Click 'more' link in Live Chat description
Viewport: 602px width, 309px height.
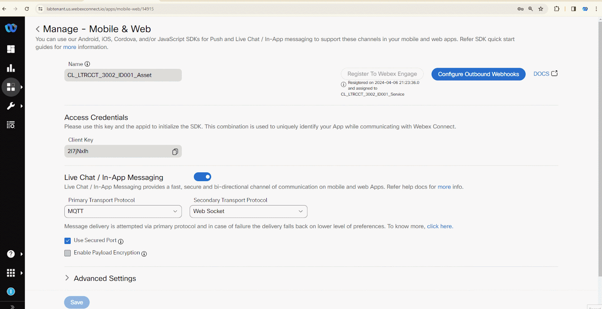pyautogui.click(x=444, y=187)
